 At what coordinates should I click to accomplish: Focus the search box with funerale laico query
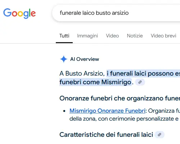116,13
